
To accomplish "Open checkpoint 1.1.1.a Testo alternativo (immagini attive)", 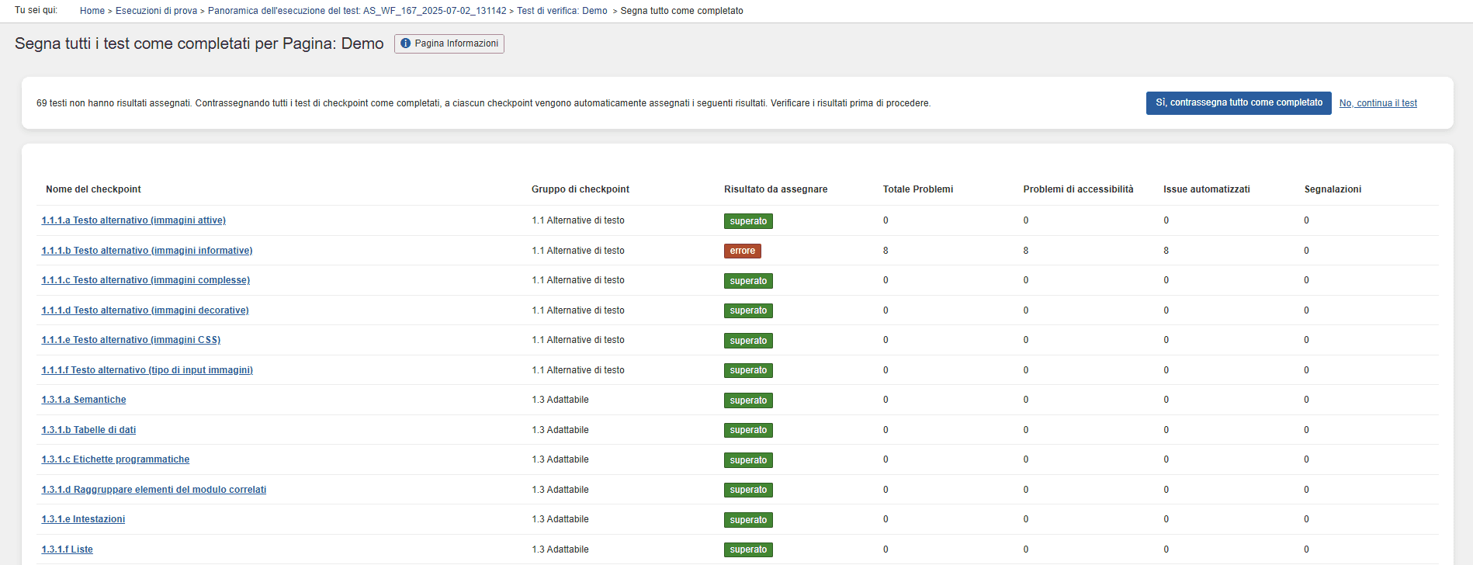I will click(133, 220).
